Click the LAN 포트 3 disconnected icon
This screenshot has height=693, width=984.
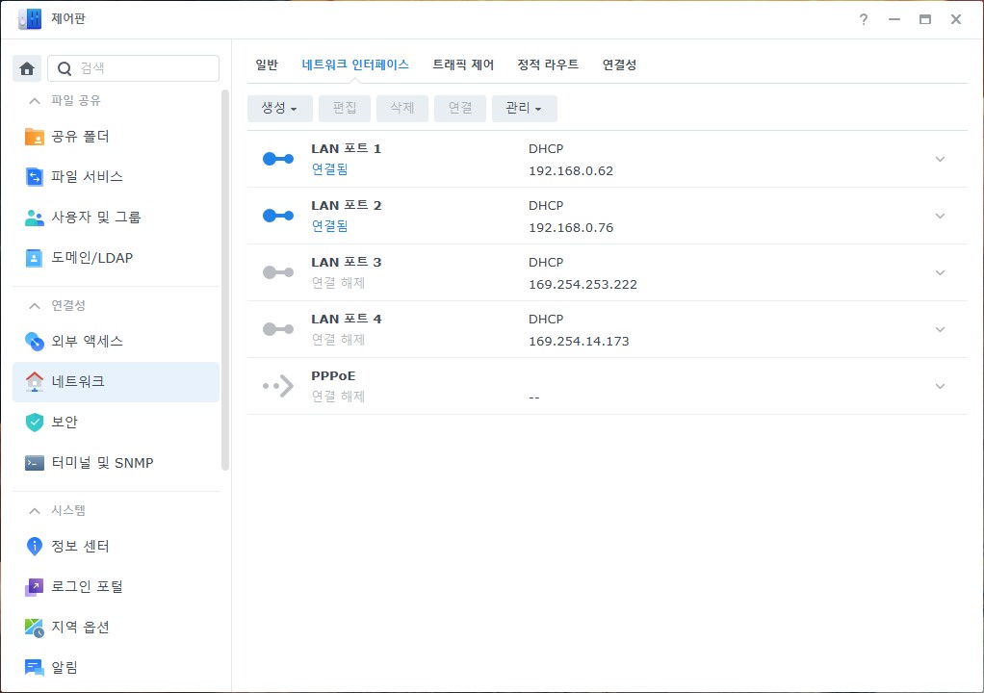[278, 272]
